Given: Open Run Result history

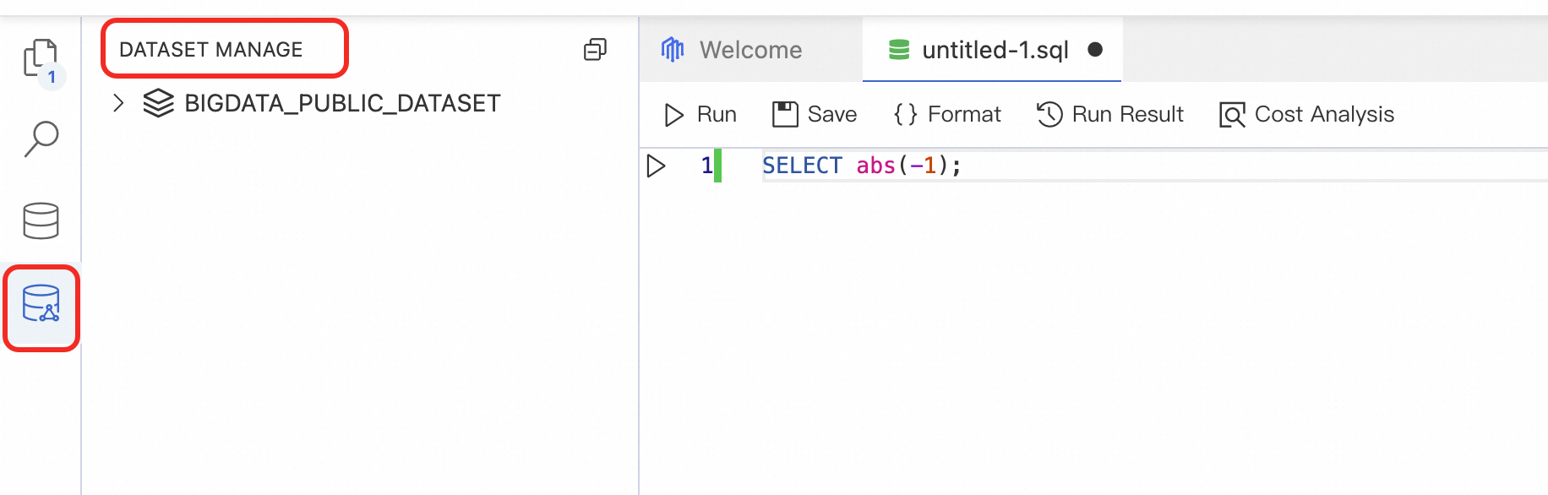Looking at the screenshot, I should tap(1110, 114).
